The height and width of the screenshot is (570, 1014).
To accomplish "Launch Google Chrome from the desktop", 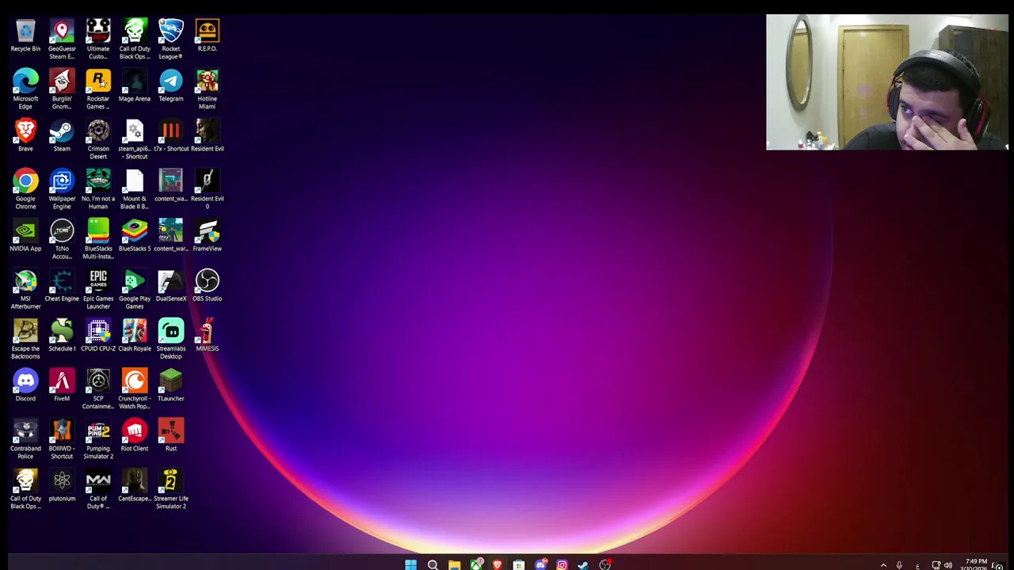I will [x=25, y=189].
